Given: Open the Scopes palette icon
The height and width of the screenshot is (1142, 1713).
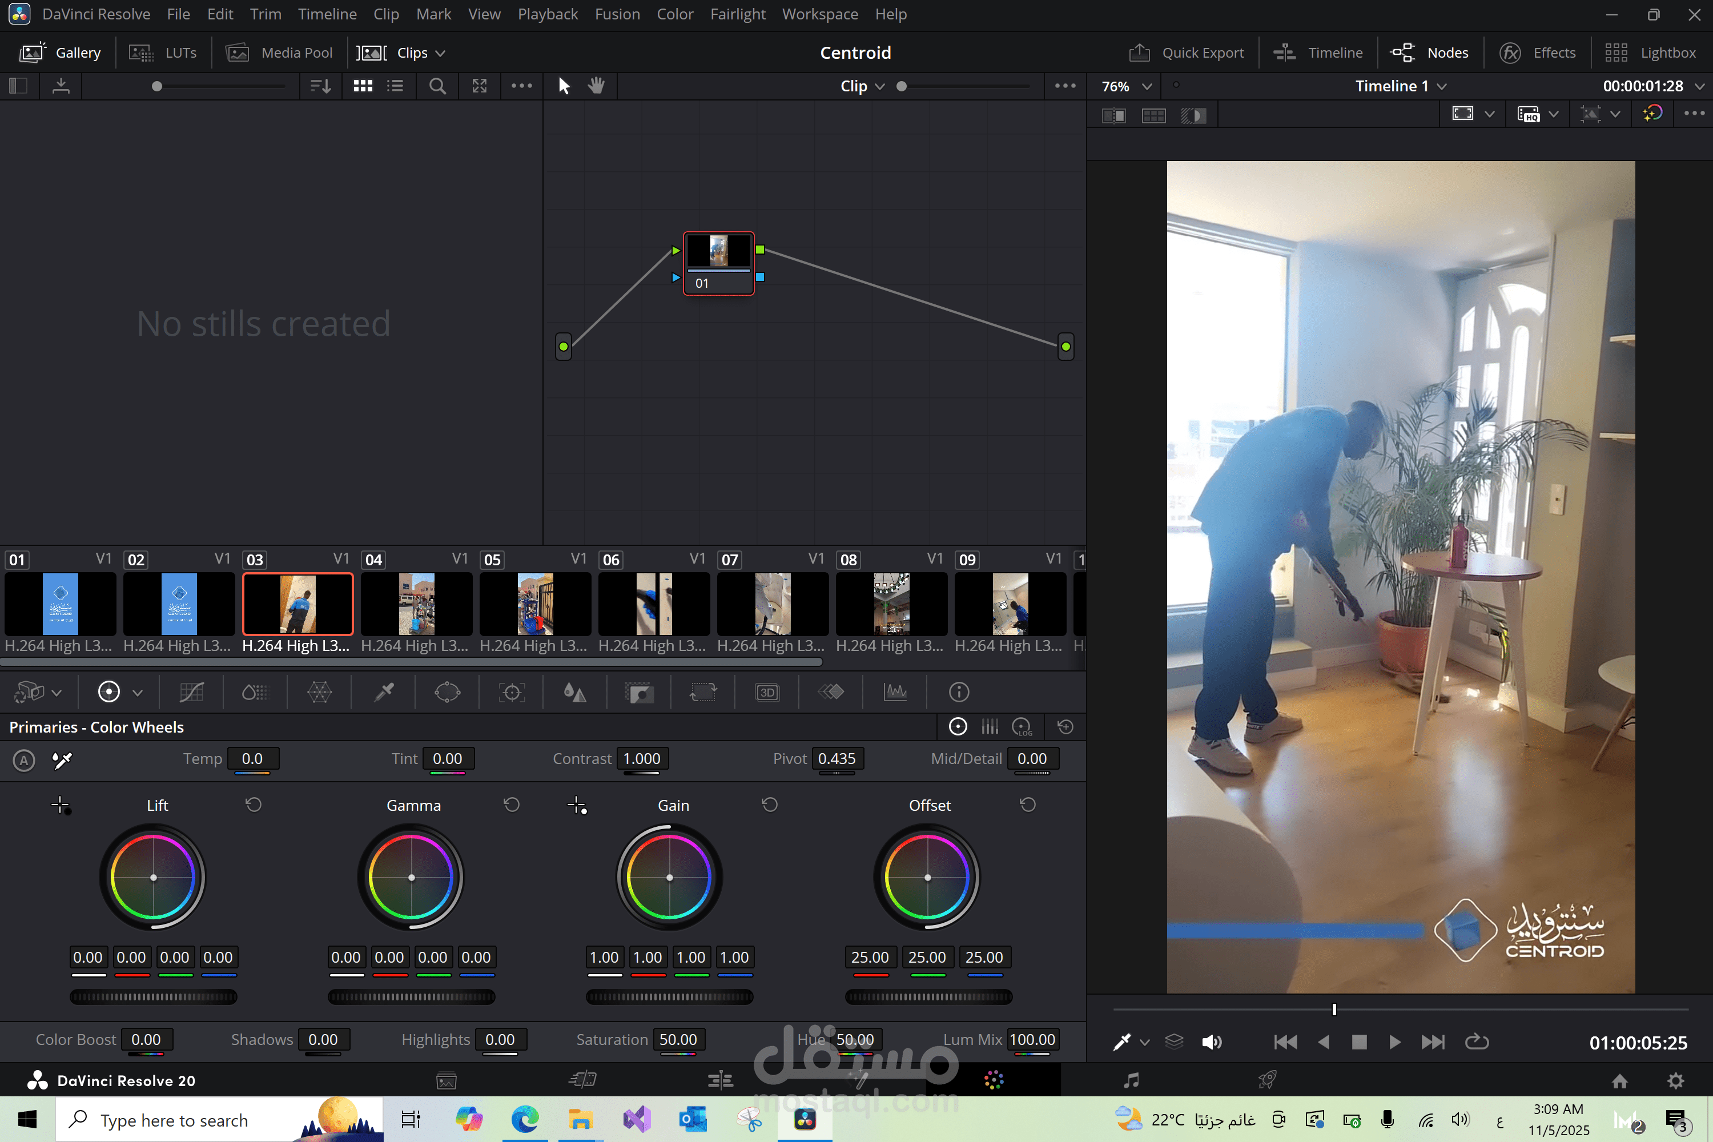Looking at the screenshot, I should pyautogui.click(x=895, y=692).
